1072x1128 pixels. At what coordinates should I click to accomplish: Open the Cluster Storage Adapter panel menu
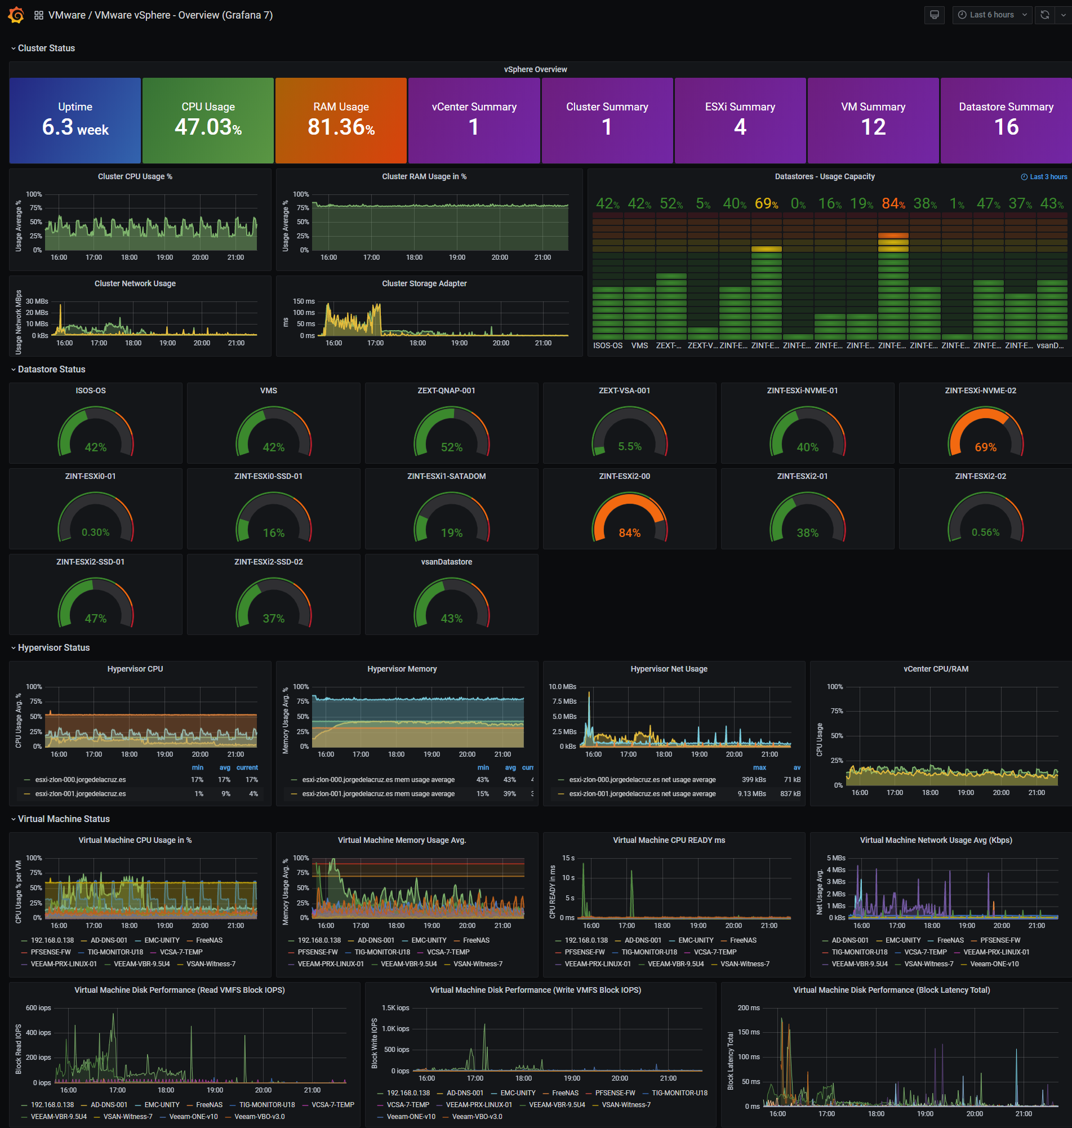coord(424,283)
